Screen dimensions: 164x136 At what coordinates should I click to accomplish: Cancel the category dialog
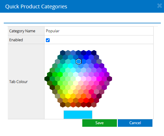[135, 123]
